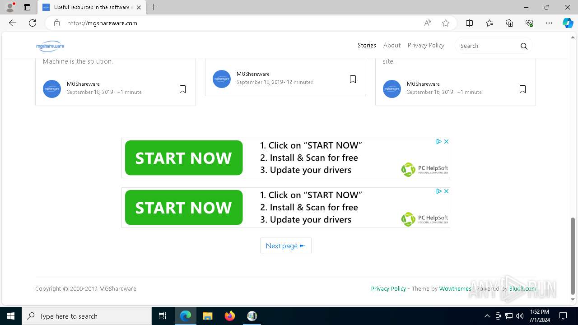Show hidden tray icons chevron

487,316
